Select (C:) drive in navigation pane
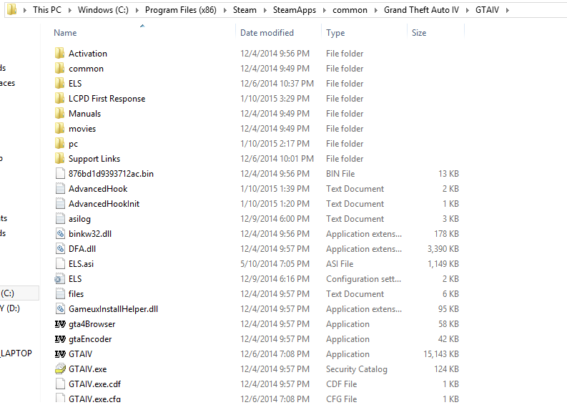This screenshot has width=567, height=410. tap(19, 293)
